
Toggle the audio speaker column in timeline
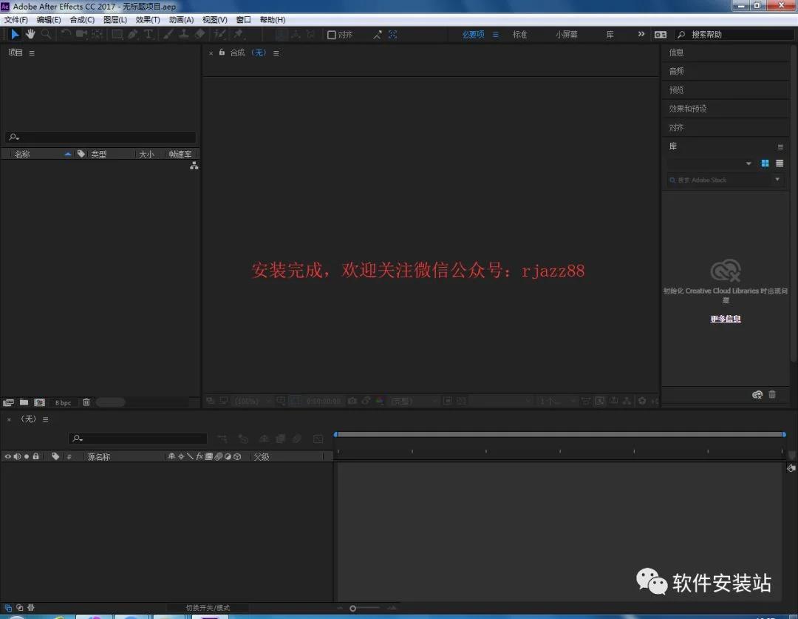click(17, 456)
